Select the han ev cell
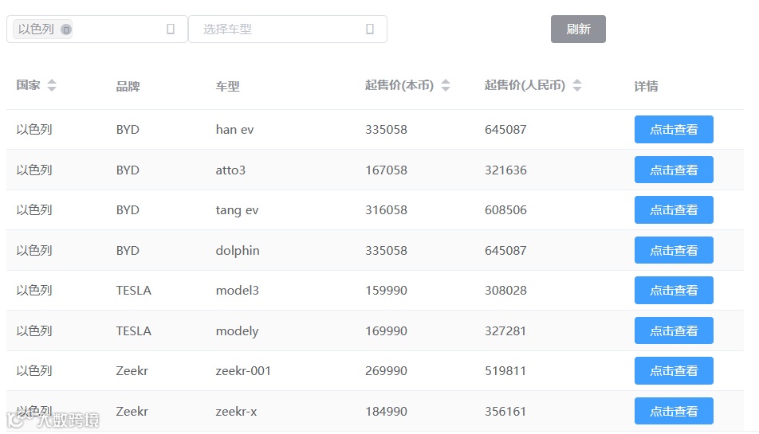This screenshot has width=759, height=434. pyautogui.click(x=234, y=130)
